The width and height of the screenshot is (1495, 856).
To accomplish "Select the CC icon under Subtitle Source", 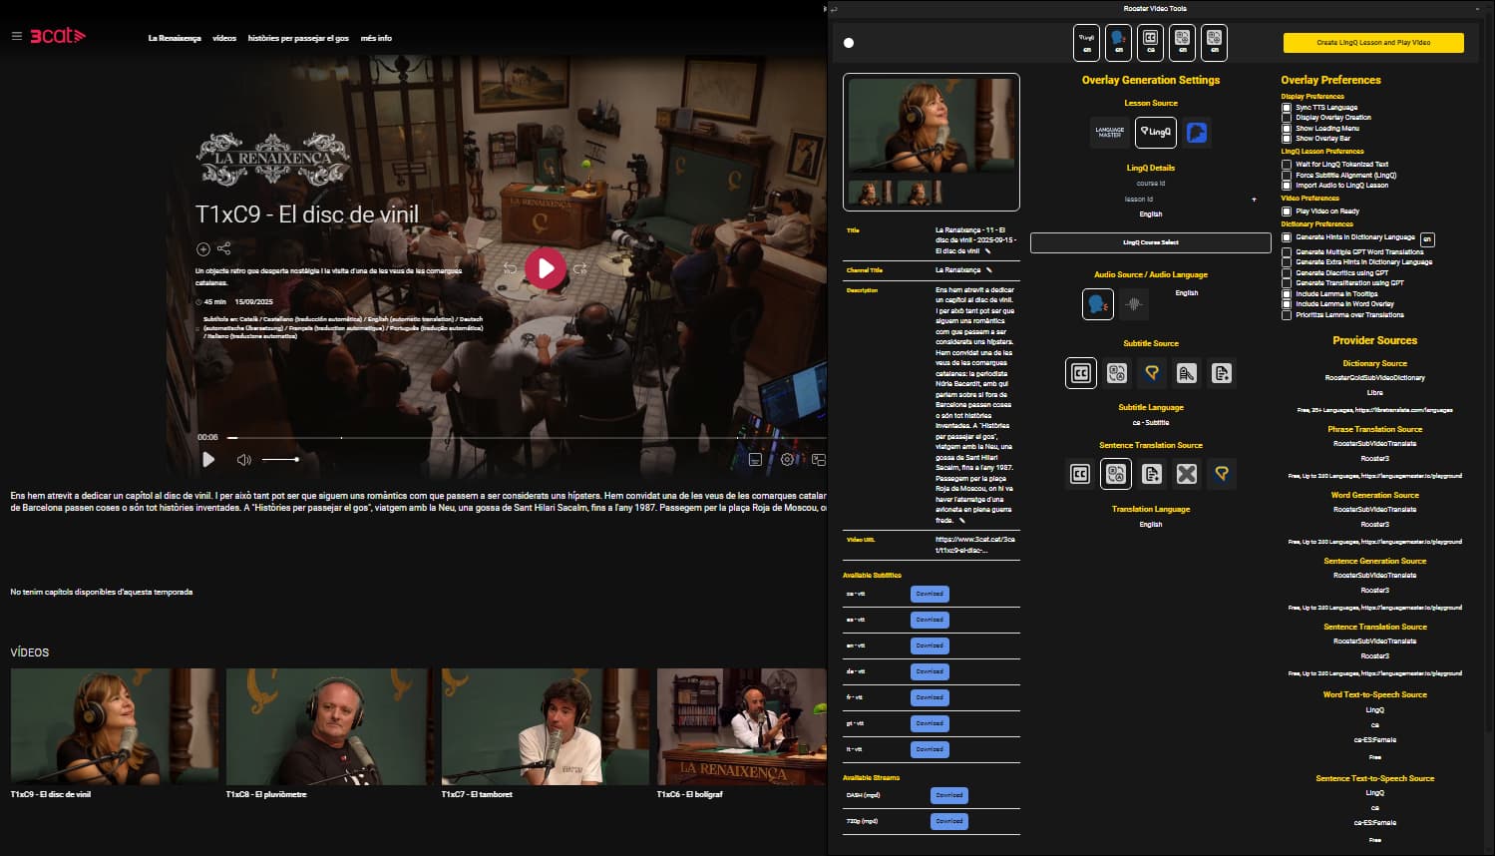I will [x=1080, y=373].
